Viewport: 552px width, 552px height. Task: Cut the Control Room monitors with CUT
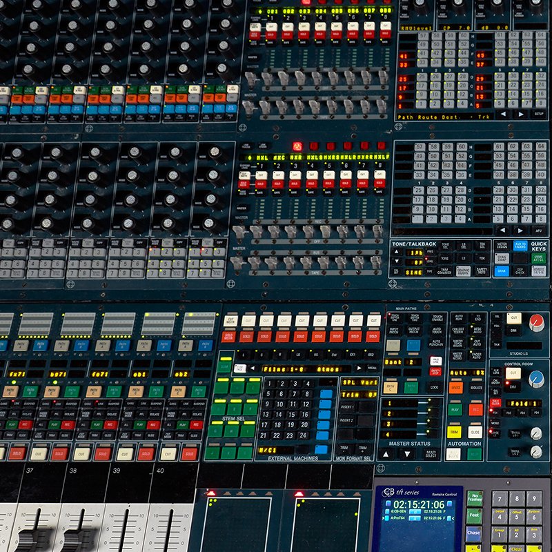[513, 373]
